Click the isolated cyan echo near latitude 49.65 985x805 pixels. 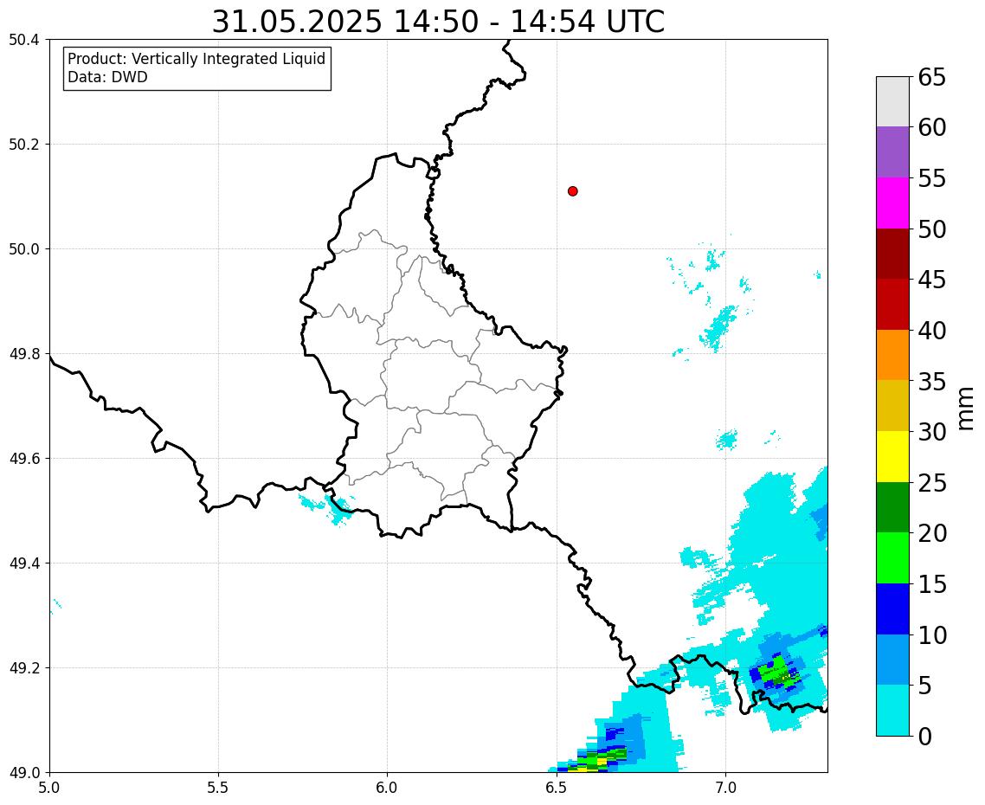[727, 439]
